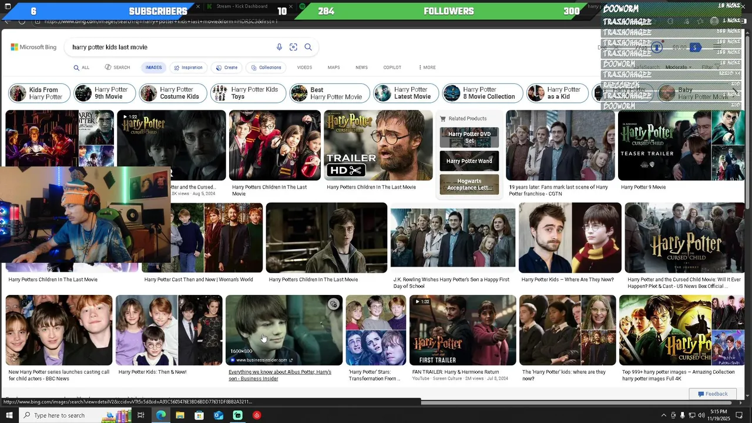Open The 'Harry Potter' kids where are they image

tap(568, 330)
